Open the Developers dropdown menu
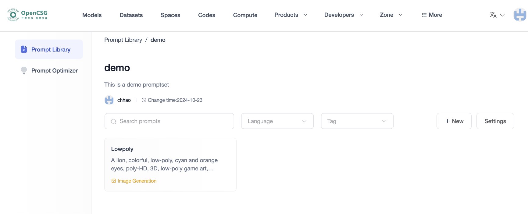 tap(343, 15)
